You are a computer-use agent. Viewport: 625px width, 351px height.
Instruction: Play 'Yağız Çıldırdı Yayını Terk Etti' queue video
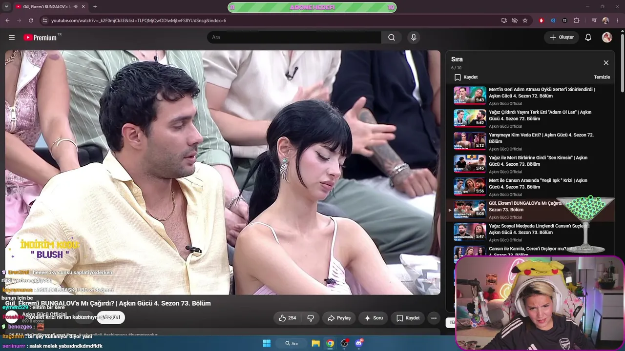pyautogui.click(x=540, y=115)
